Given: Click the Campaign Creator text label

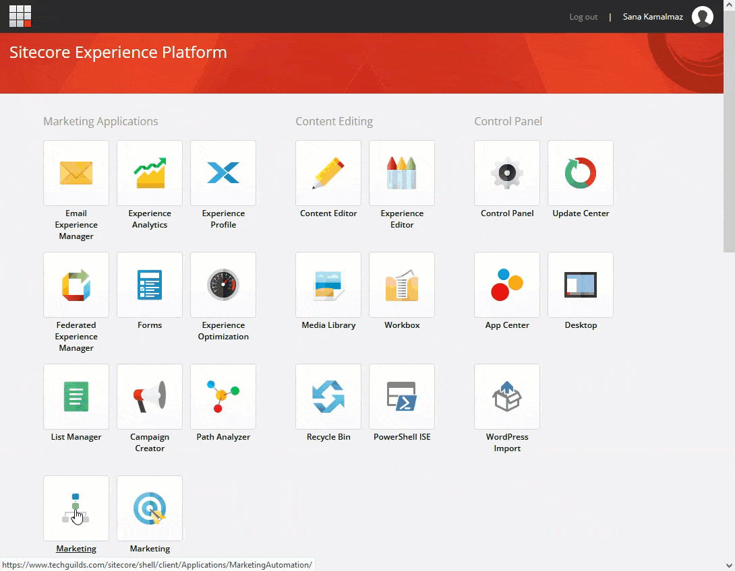Looking at the screenshot, I should coord(150,442).
